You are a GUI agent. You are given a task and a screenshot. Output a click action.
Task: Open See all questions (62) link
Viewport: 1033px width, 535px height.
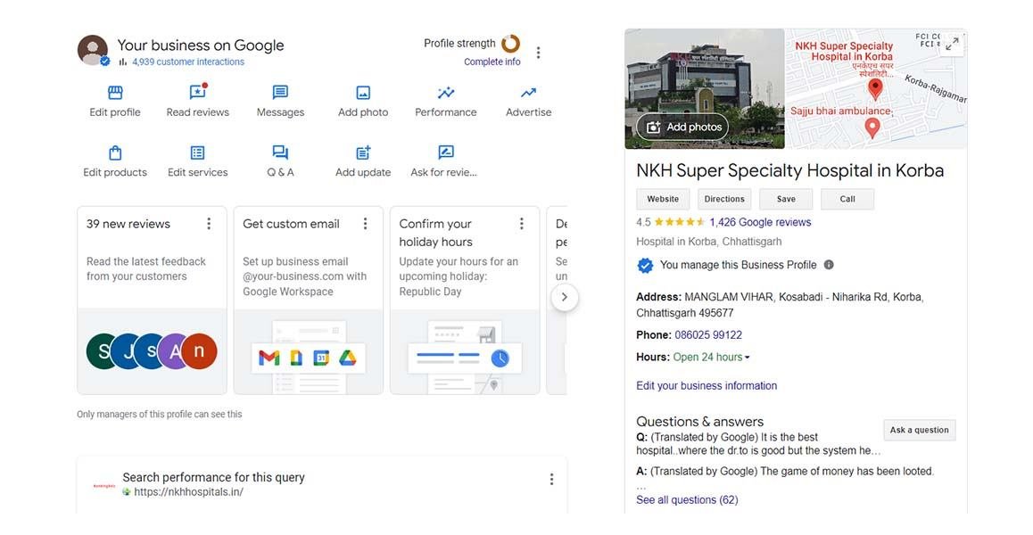tap(687, 500)
